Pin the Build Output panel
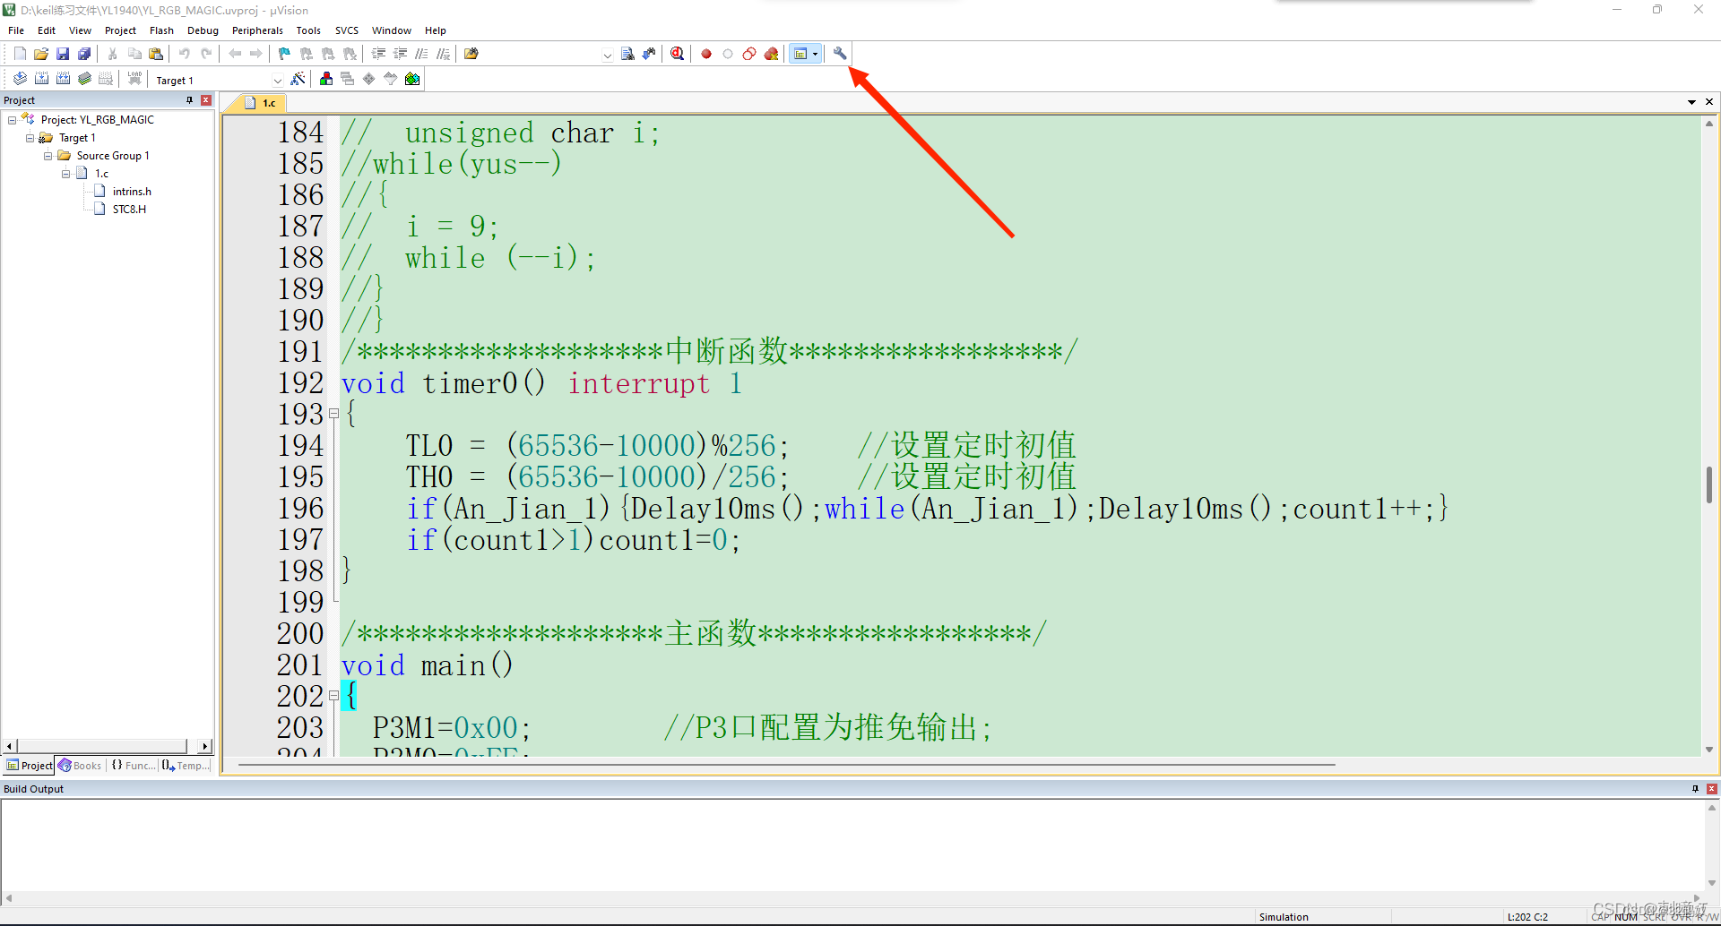The height and width of the screenshot is (926, 1721). (x=1695, y=789)
